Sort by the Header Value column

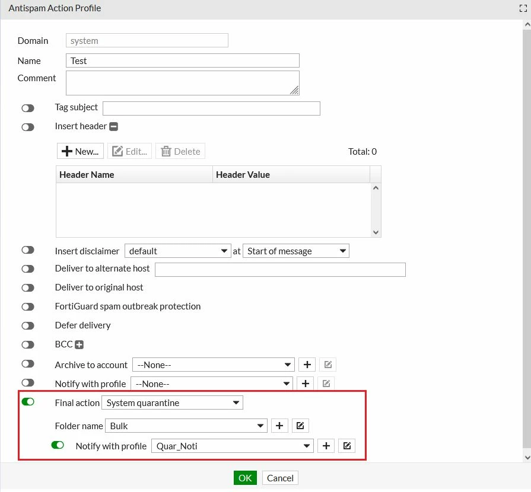pos(291,175)
